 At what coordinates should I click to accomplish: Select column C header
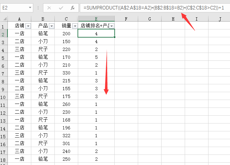point(66,19)
